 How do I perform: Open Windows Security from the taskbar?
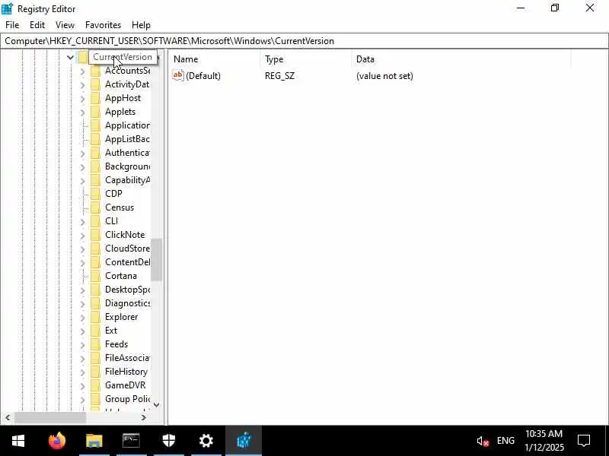click(168, 441)
